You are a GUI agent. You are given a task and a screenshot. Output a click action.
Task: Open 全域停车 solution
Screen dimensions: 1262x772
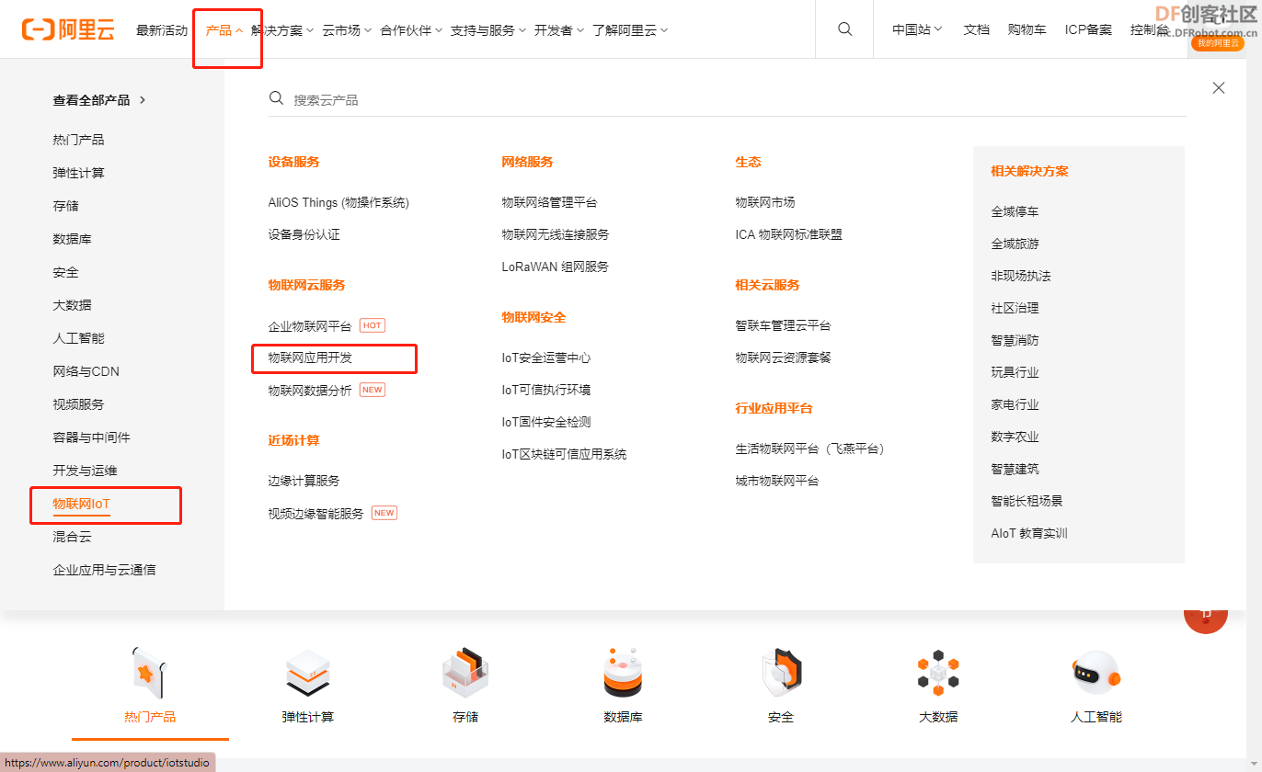1015,211
